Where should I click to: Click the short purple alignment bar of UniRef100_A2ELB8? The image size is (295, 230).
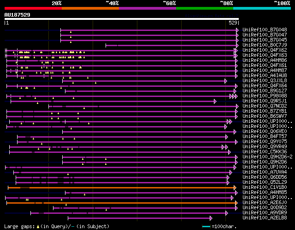tap(140, 218)
